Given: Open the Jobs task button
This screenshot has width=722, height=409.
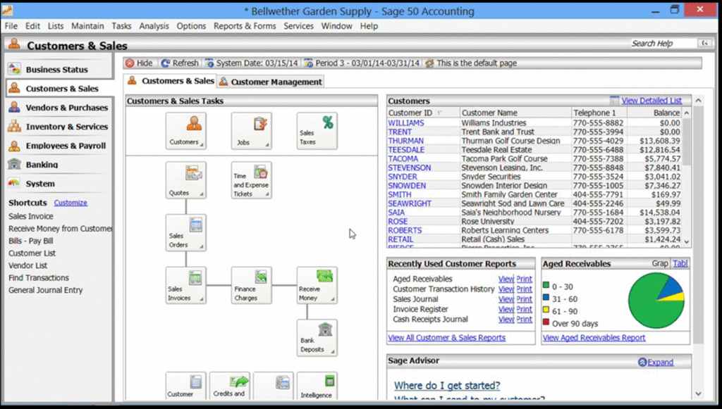Looking at the screenshot, I should (252, 131).
